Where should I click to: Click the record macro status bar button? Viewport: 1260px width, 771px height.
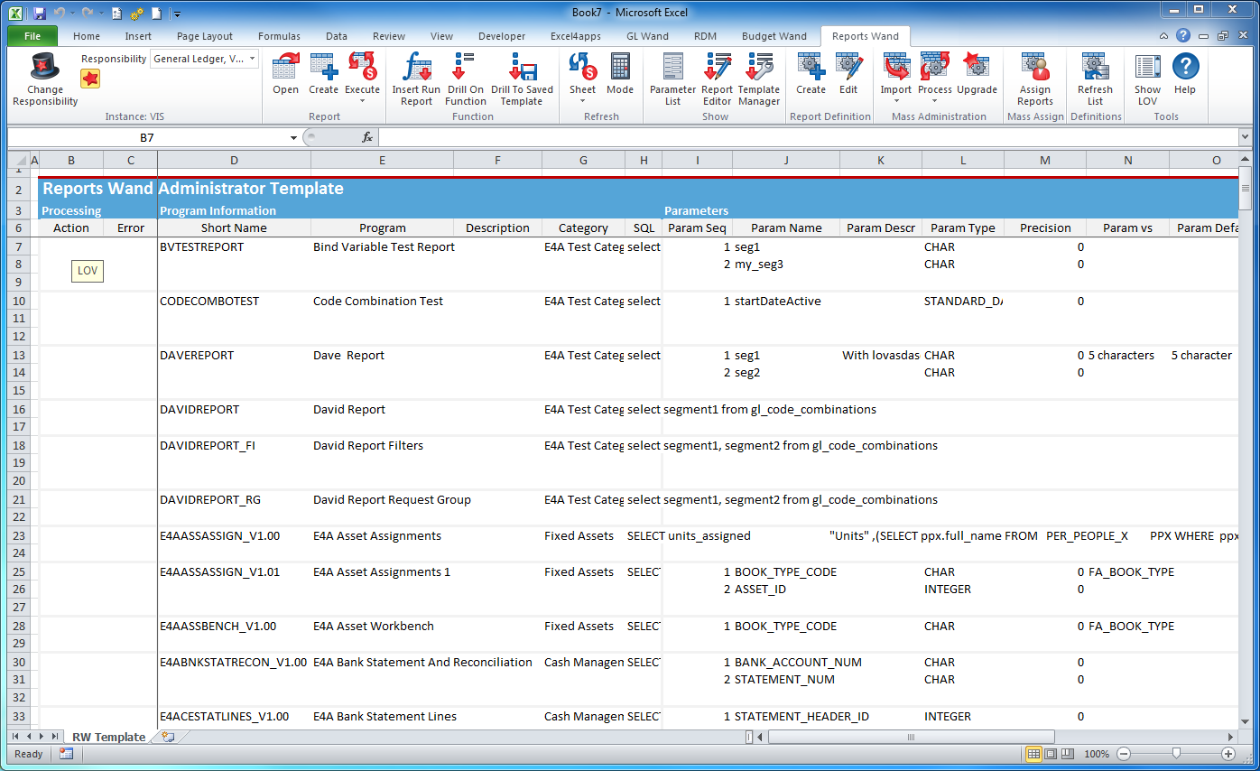click(x=66, y=754)
